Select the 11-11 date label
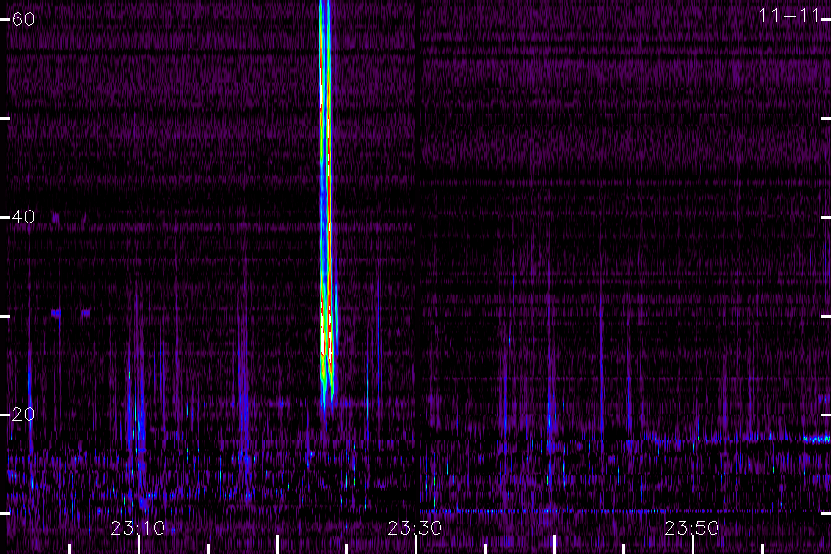Screen dimensions: 831x554 pyautogui.click(x=789, y=16)
